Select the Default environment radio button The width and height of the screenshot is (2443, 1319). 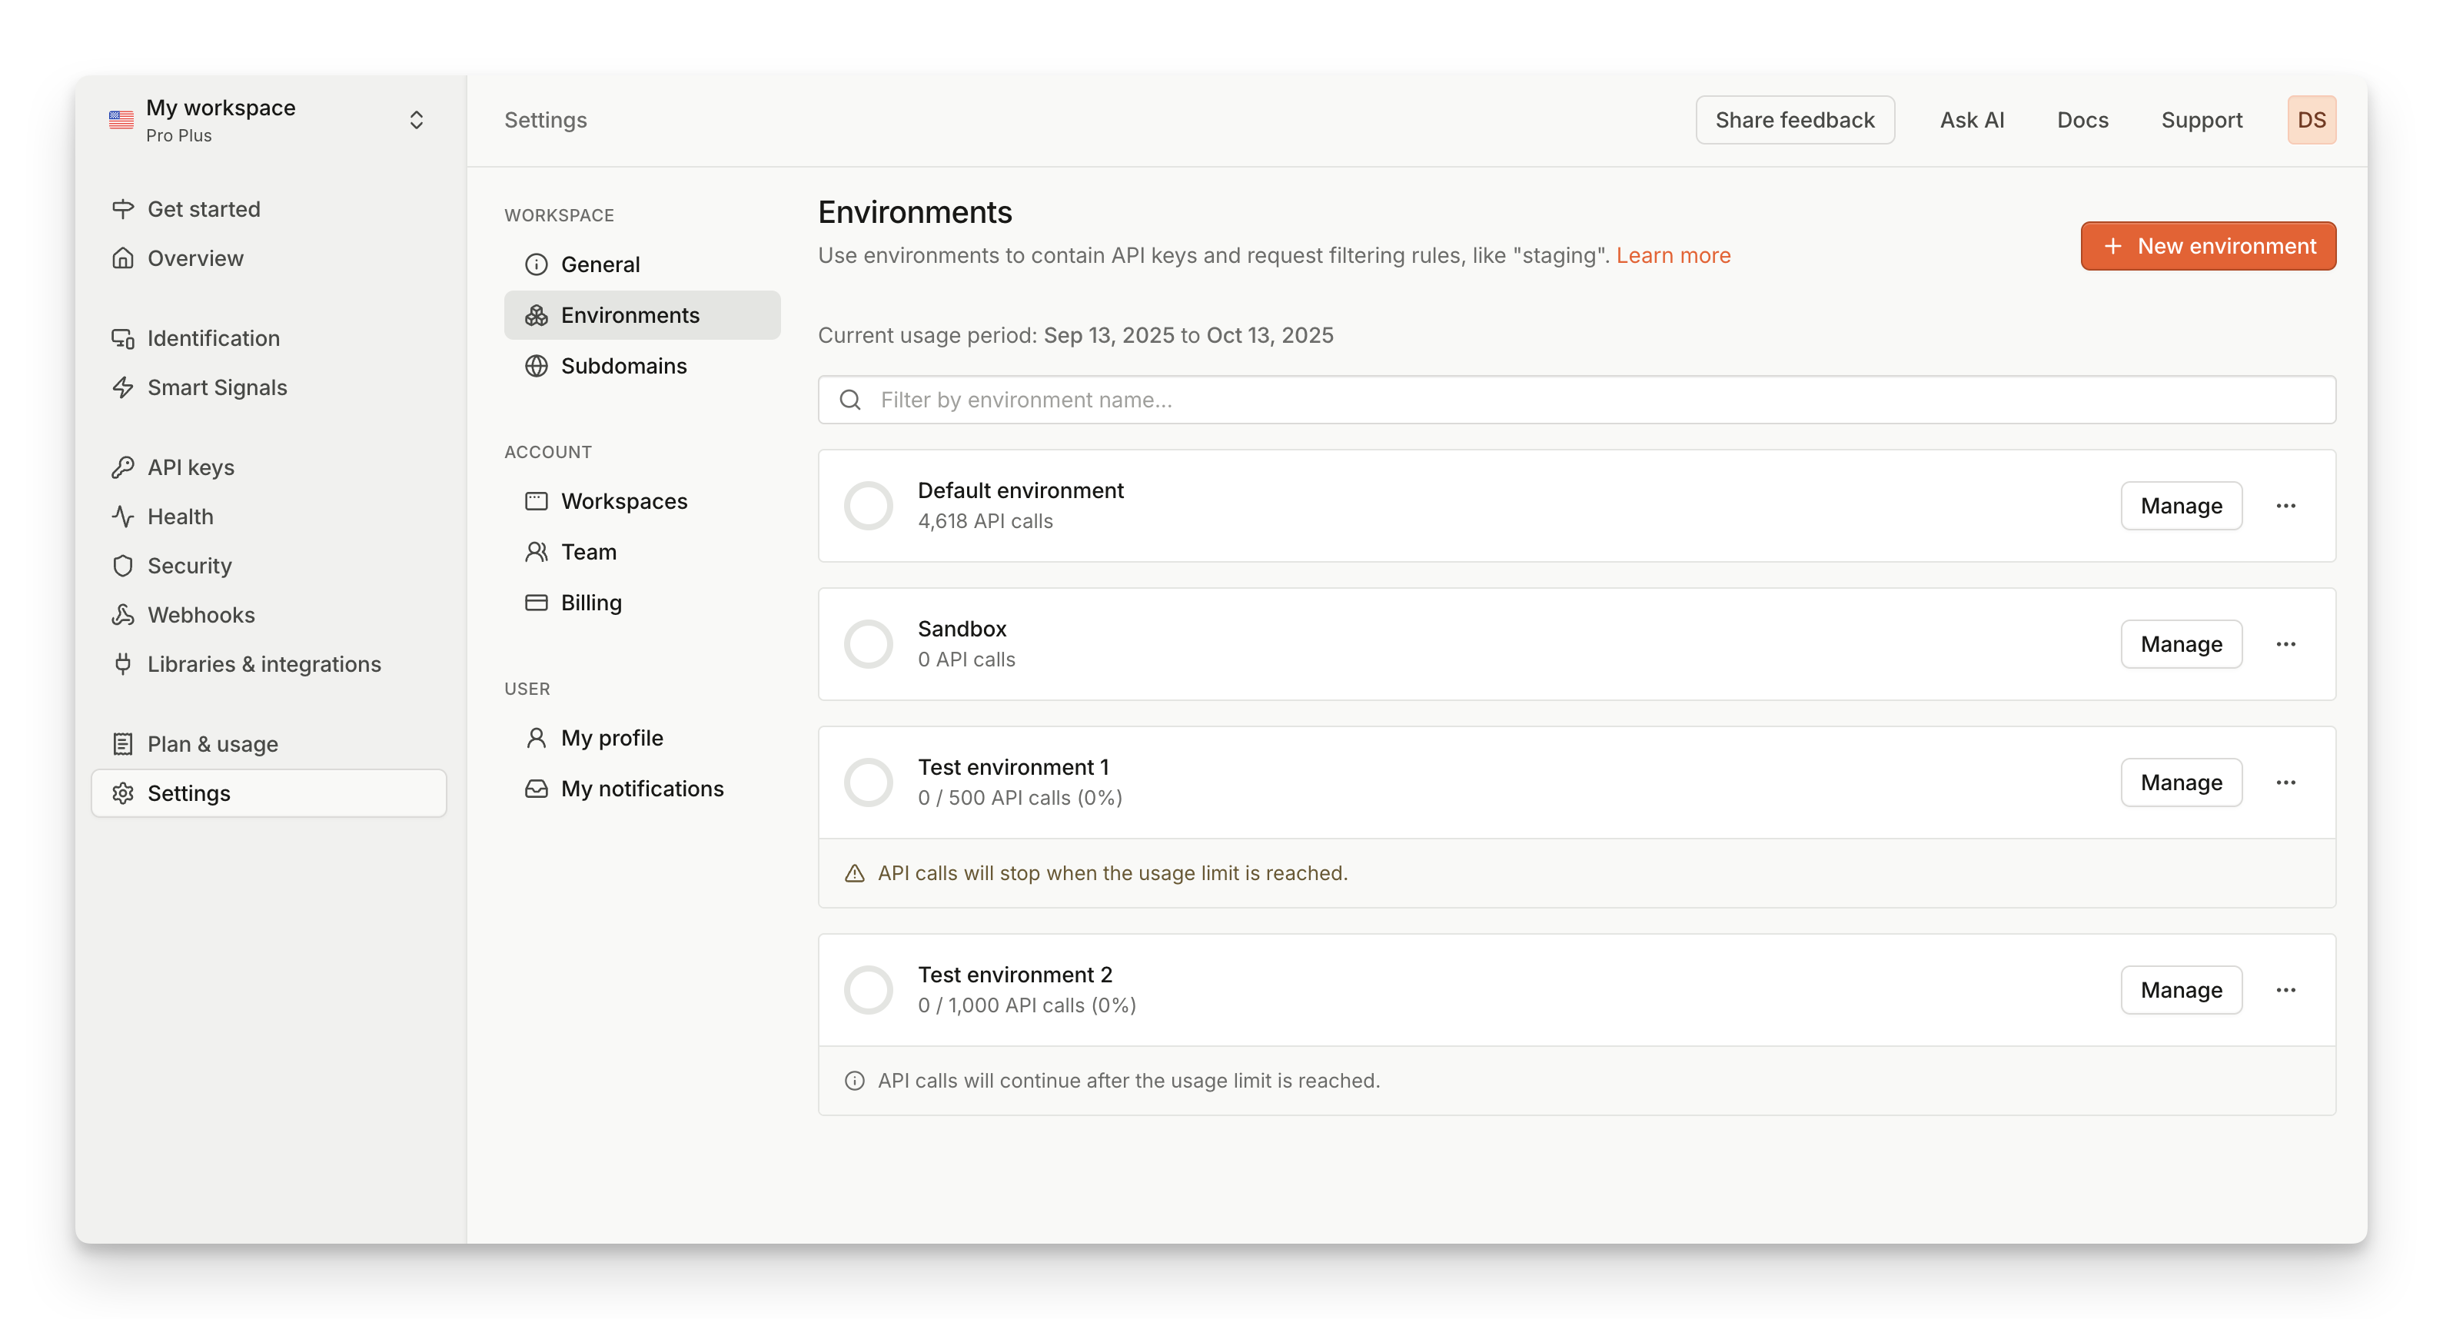click(868, 506)
